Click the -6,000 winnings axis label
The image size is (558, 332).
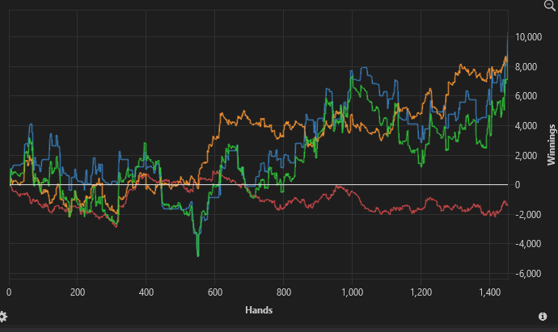click(x=528, y=274)
